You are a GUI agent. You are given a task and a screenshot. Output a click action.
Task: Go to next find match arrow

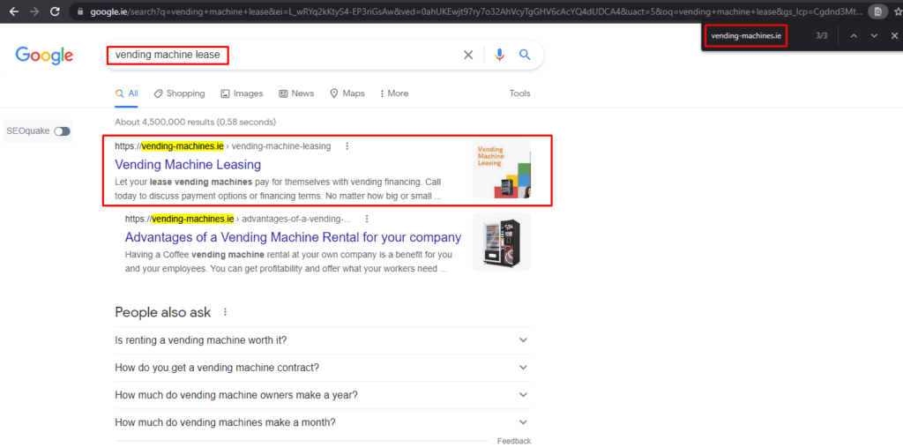pos(874,36)
